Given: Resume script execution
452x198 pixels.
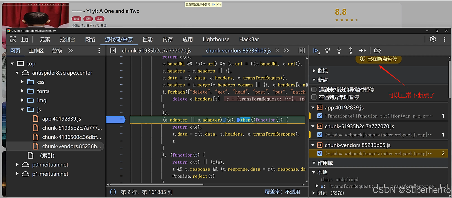Looking at the screenshot, I should [316, 50].
